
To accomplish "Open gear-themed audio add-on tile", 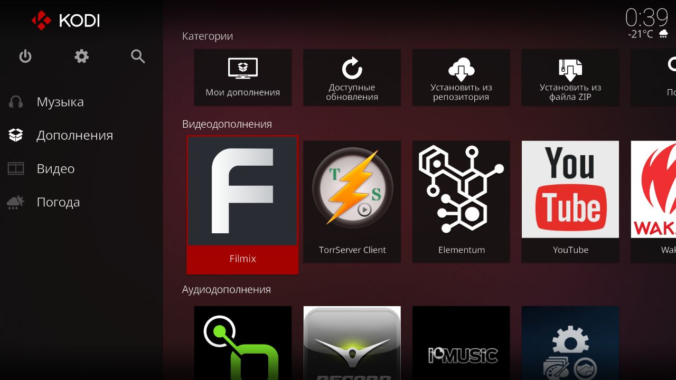I will pyautogui.click(x=570, y=343).
